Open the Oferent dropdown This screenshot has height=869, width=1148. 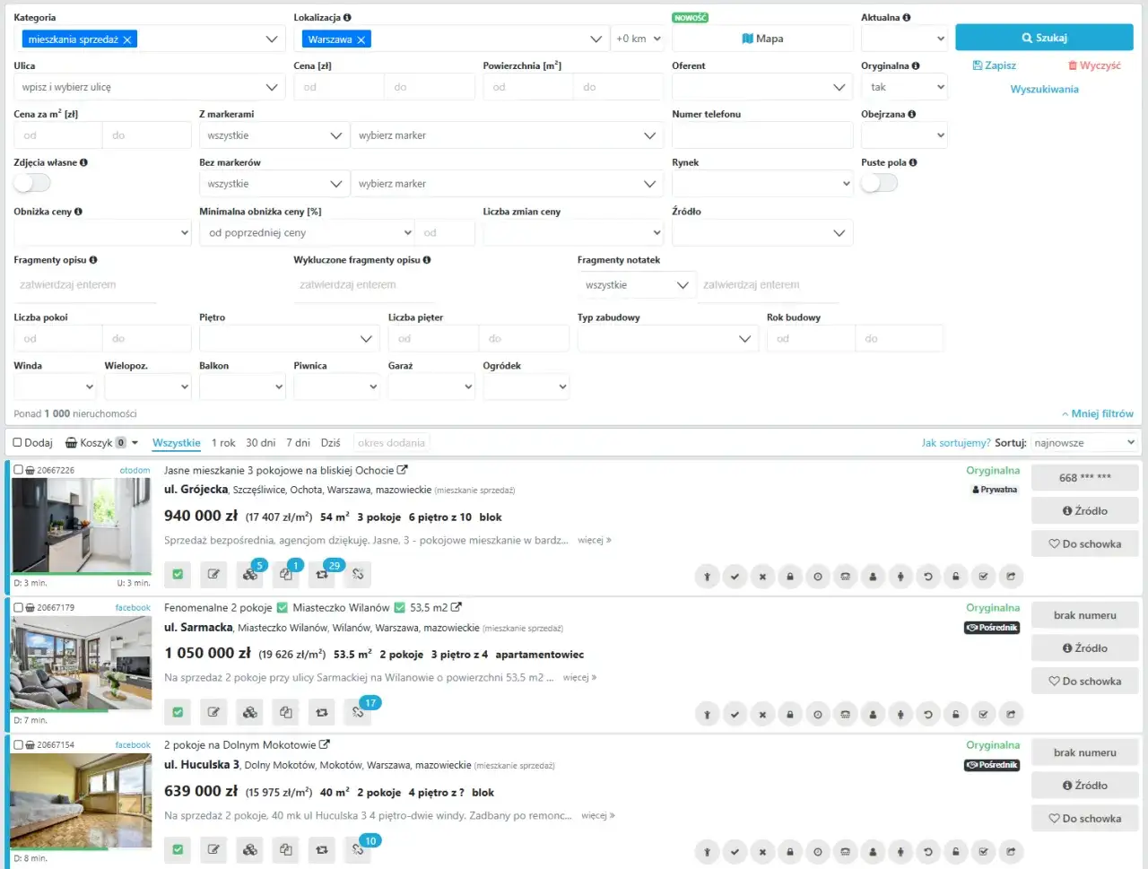click(x=762, y=87)
